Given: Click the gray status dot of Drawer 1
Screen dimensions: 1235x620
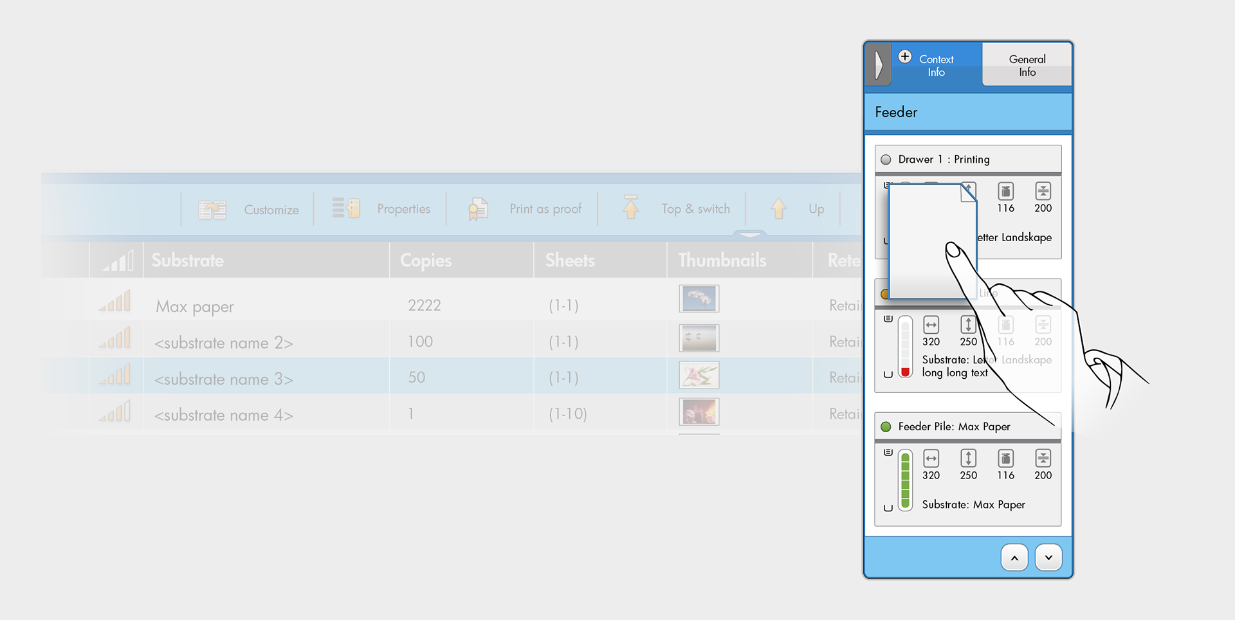Looking at the screenshot, I should coord(886,160).
